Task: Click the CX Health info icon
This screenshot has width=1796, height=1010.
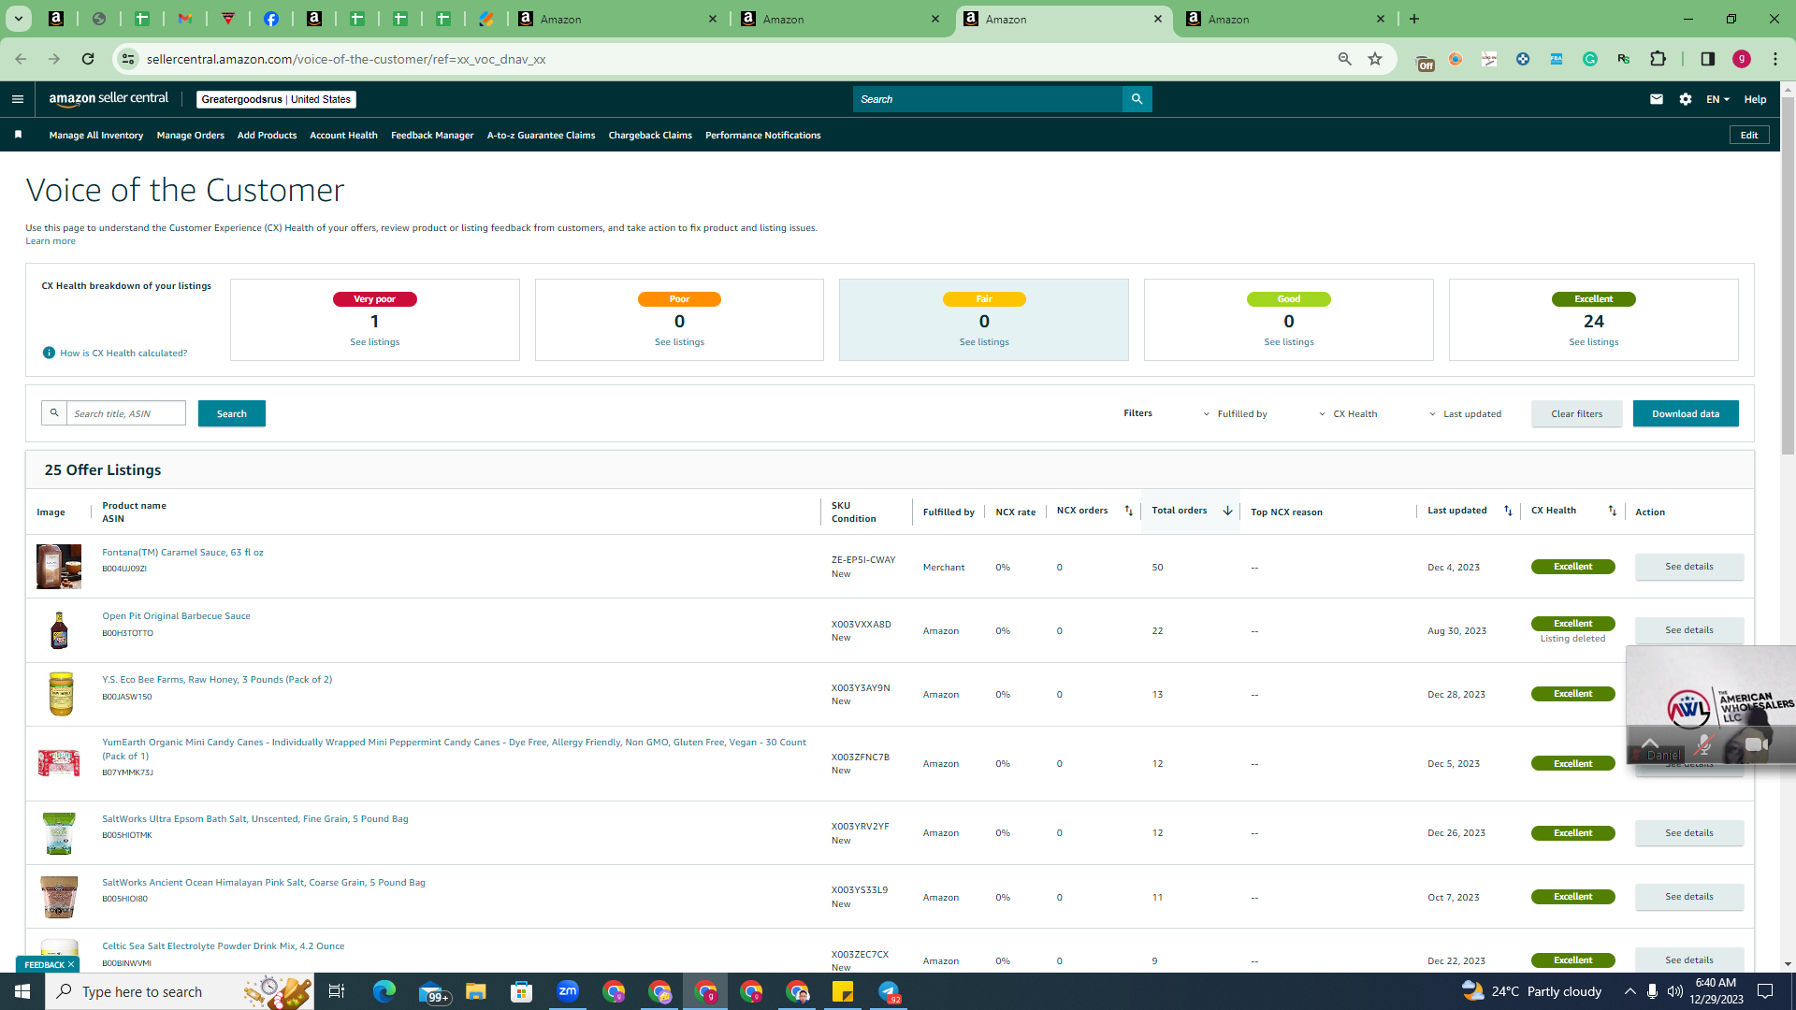Action: point(49,353)
